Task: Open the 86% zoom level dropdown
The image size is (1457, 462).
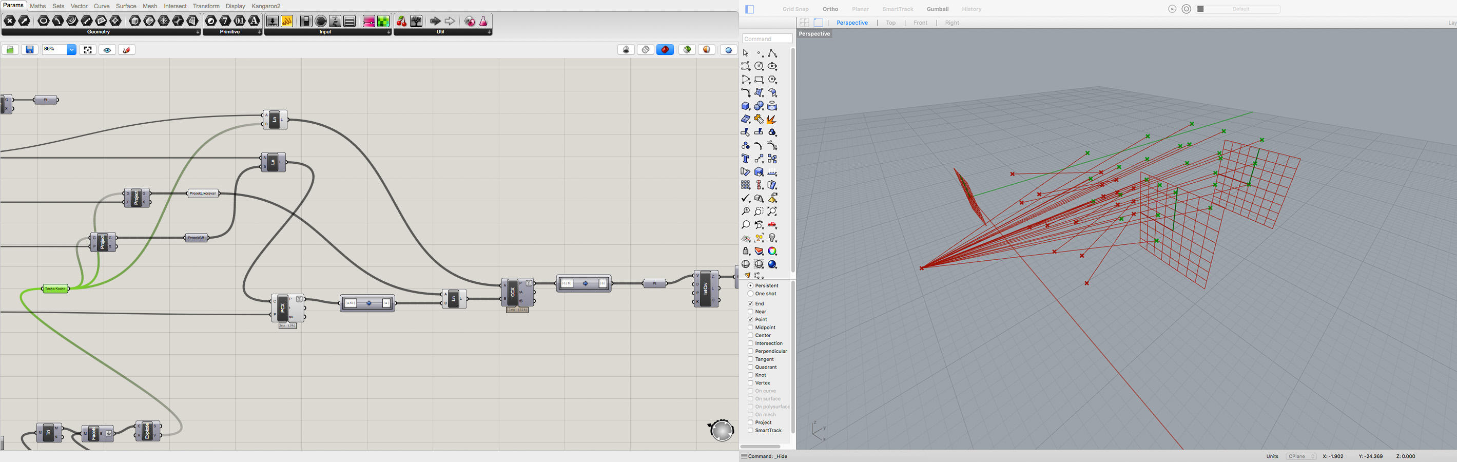Action: coord(71,50)
